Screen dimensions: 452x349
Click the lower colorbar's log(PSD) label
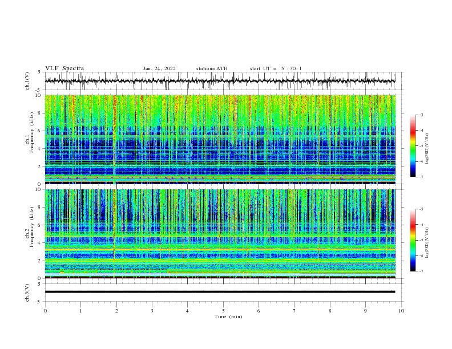pyautogui.click(x=427, y=243)
